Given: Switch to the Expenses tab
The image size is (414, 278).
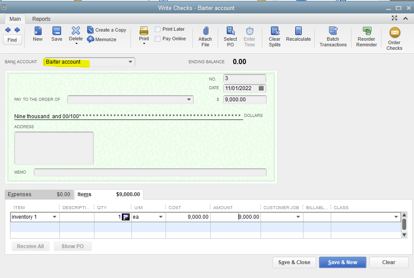Looking at the screenshot, I should tap(39, 194).
